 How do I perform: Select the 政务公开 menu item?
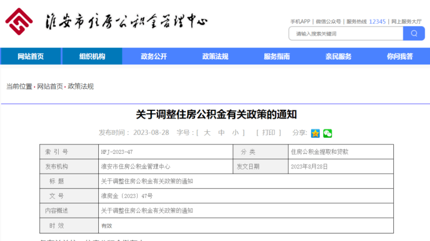pos(153,56)
